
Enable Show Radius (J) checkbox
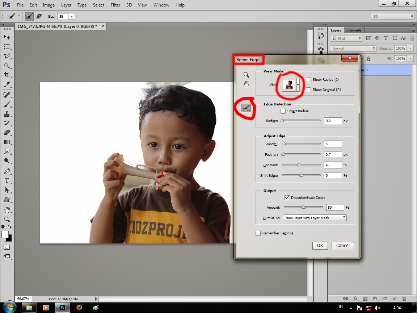click(308, 80)
